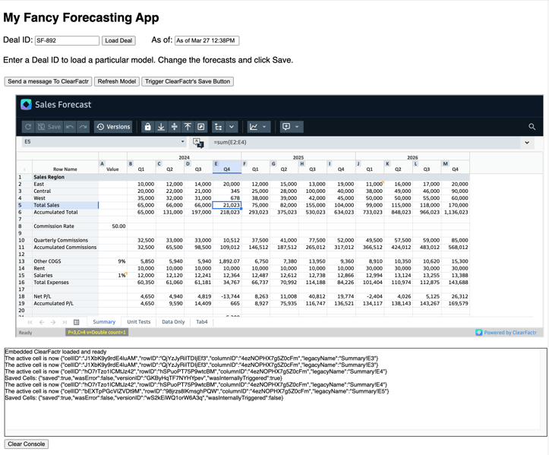Go to the first sheet tab arrow
This screenshot has width=549, height=455.
click(x=30, y=322)
